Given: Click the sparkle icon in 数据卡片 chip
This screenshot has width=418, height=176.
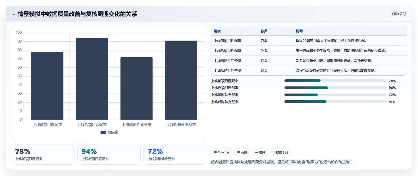Looking at the screenshot, I should (x=274, y=152).
